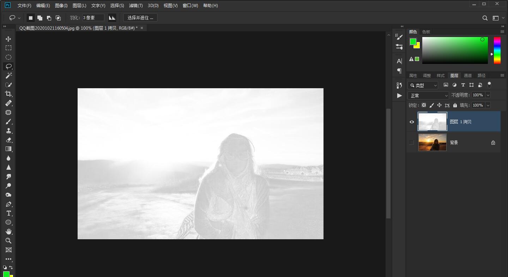Toggle the anti-alias option button
This screenshot has width=508, height=277.
pyautogui.click(x=112, y=18)
